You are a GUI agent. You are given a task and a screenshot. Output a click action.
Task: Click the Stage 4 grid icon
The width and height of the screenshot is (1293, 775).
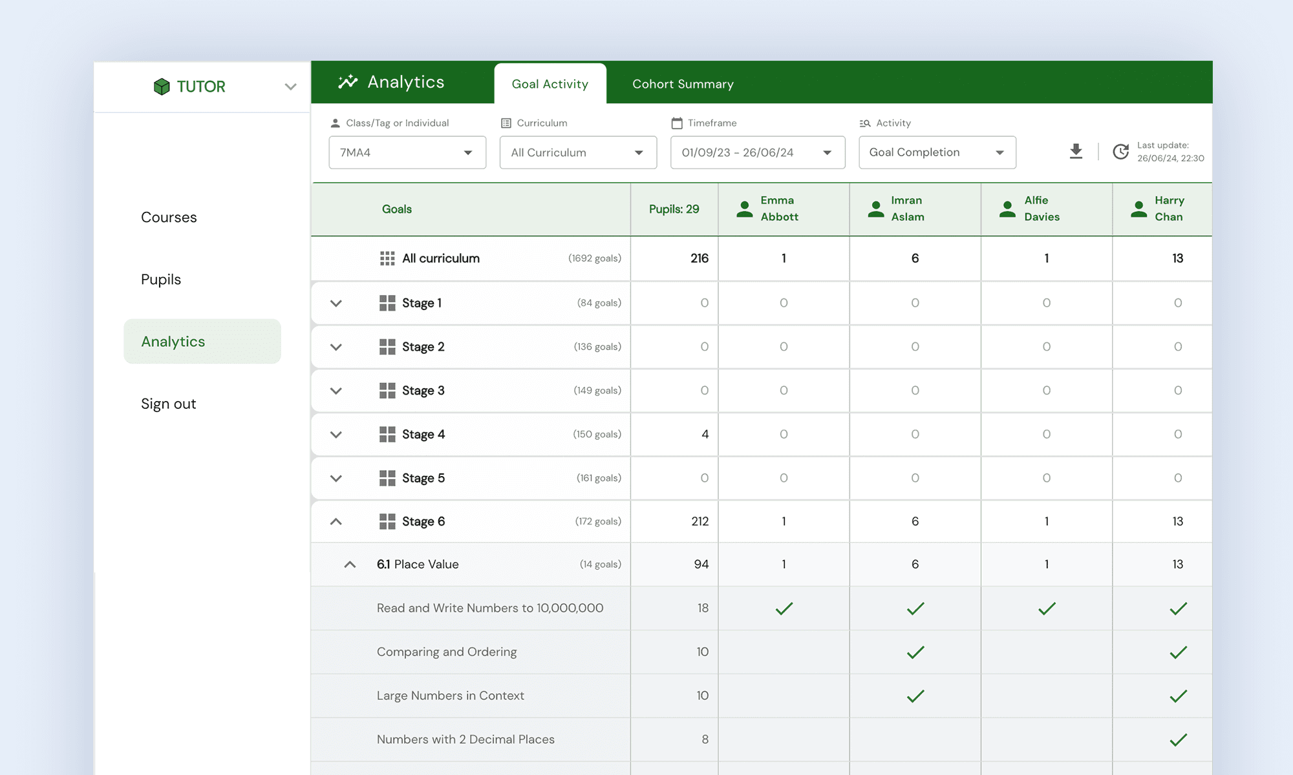[387, 434]
